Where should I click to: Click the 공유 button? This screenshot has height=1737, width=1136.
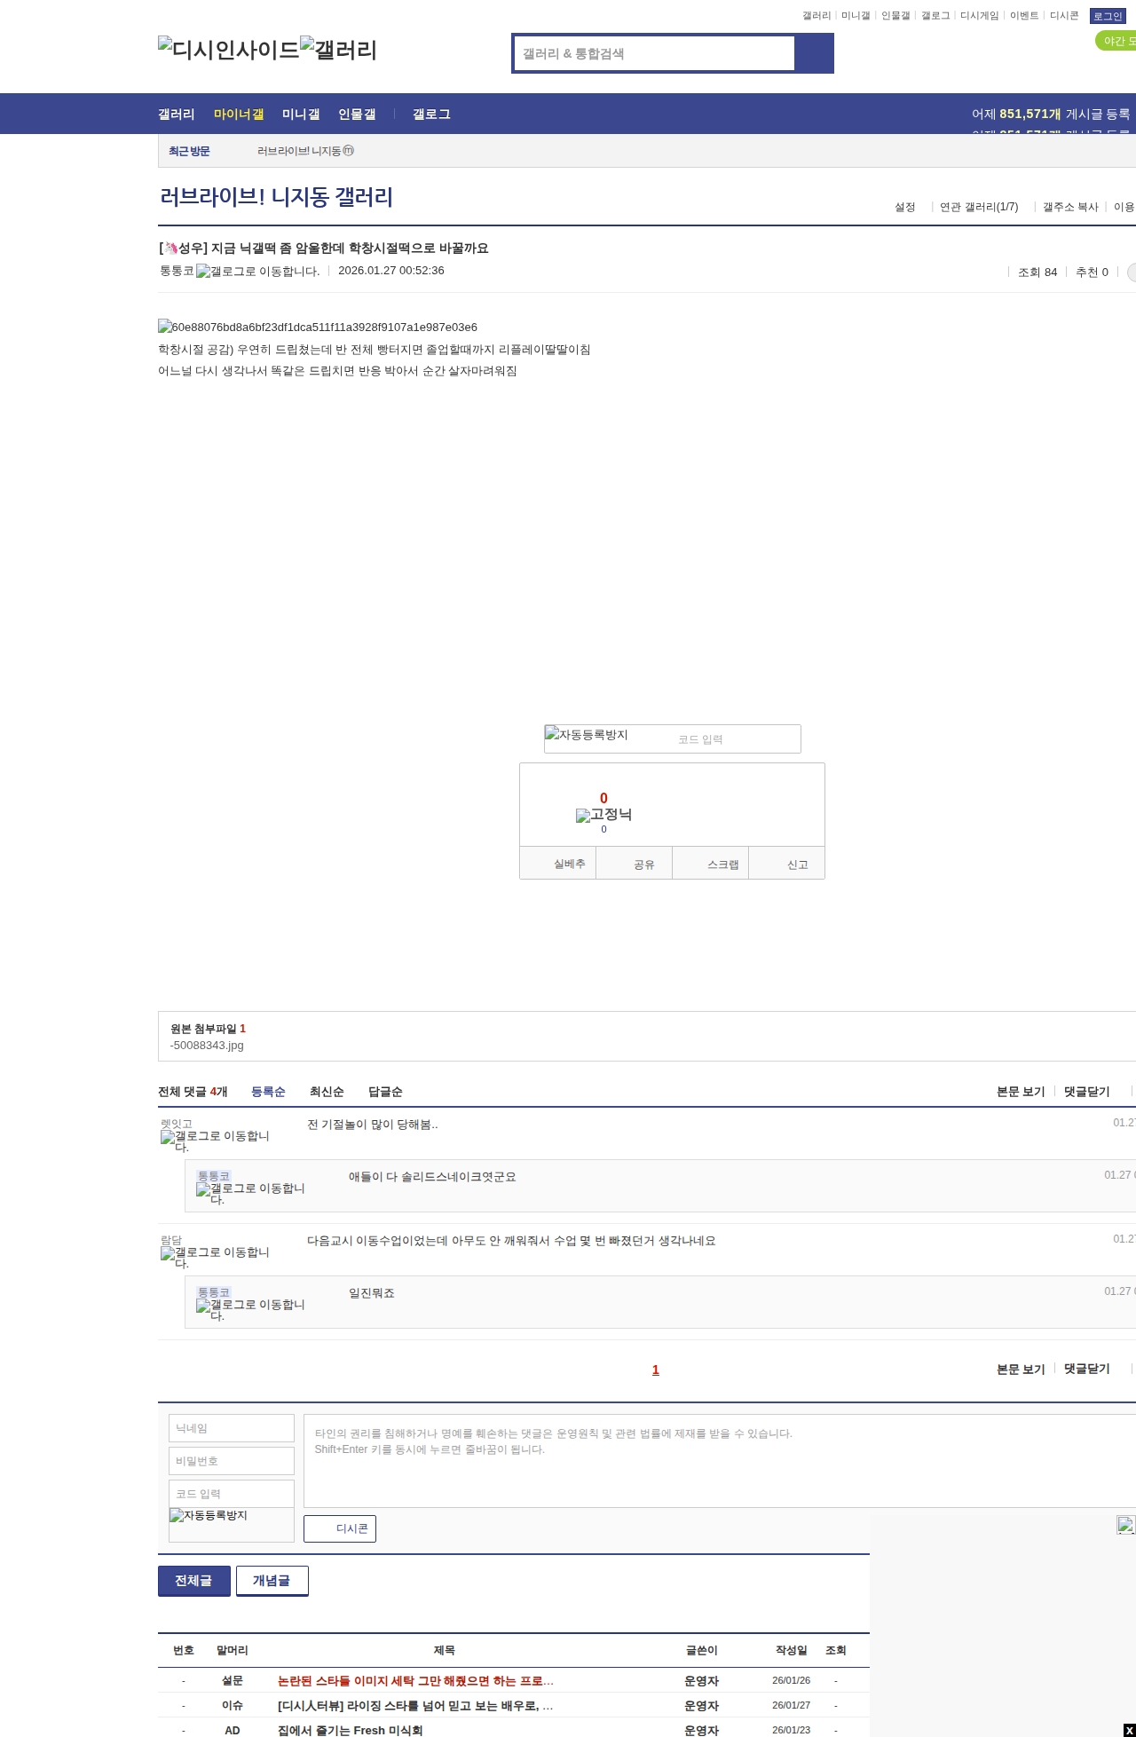click(x=635, y=864)
